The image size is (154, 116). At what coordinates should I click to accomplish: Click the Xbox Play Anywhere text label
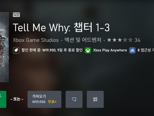pos(110,50)
